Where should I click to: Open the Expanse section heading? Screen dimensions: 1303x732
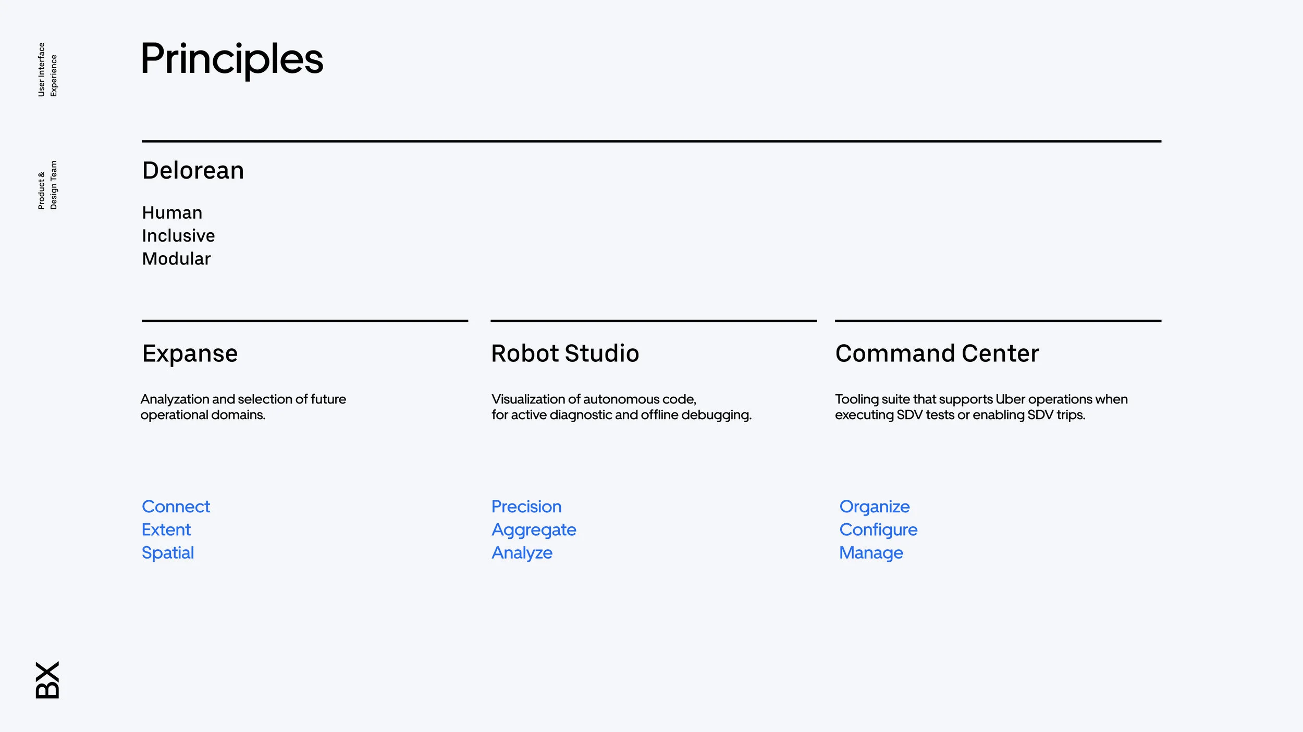[190, 354]
